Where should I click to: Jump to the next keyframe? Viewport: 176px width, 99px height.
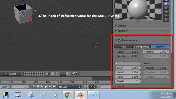50,87
